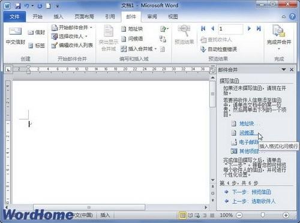Click the 突出显示合并域 button
300x223 pixels.
pyautogui.click(x=109, y=38)
